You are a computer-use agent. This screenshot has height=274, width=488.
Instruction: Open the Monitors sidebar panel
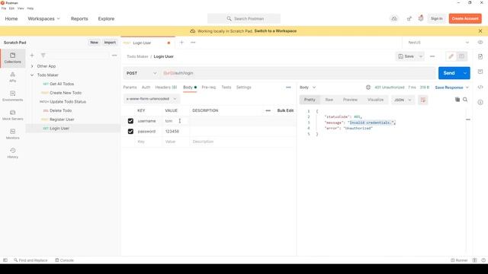click(12, 134)
